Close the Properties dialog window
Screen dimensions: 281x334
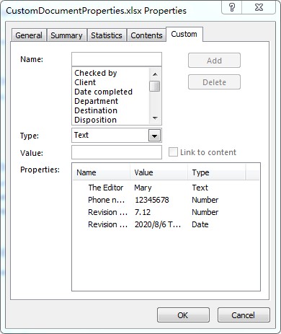coord(259,7)
